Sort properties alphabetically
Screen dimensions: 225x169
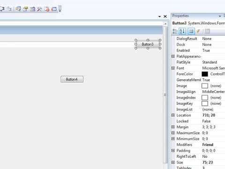[x=182, y=31]
